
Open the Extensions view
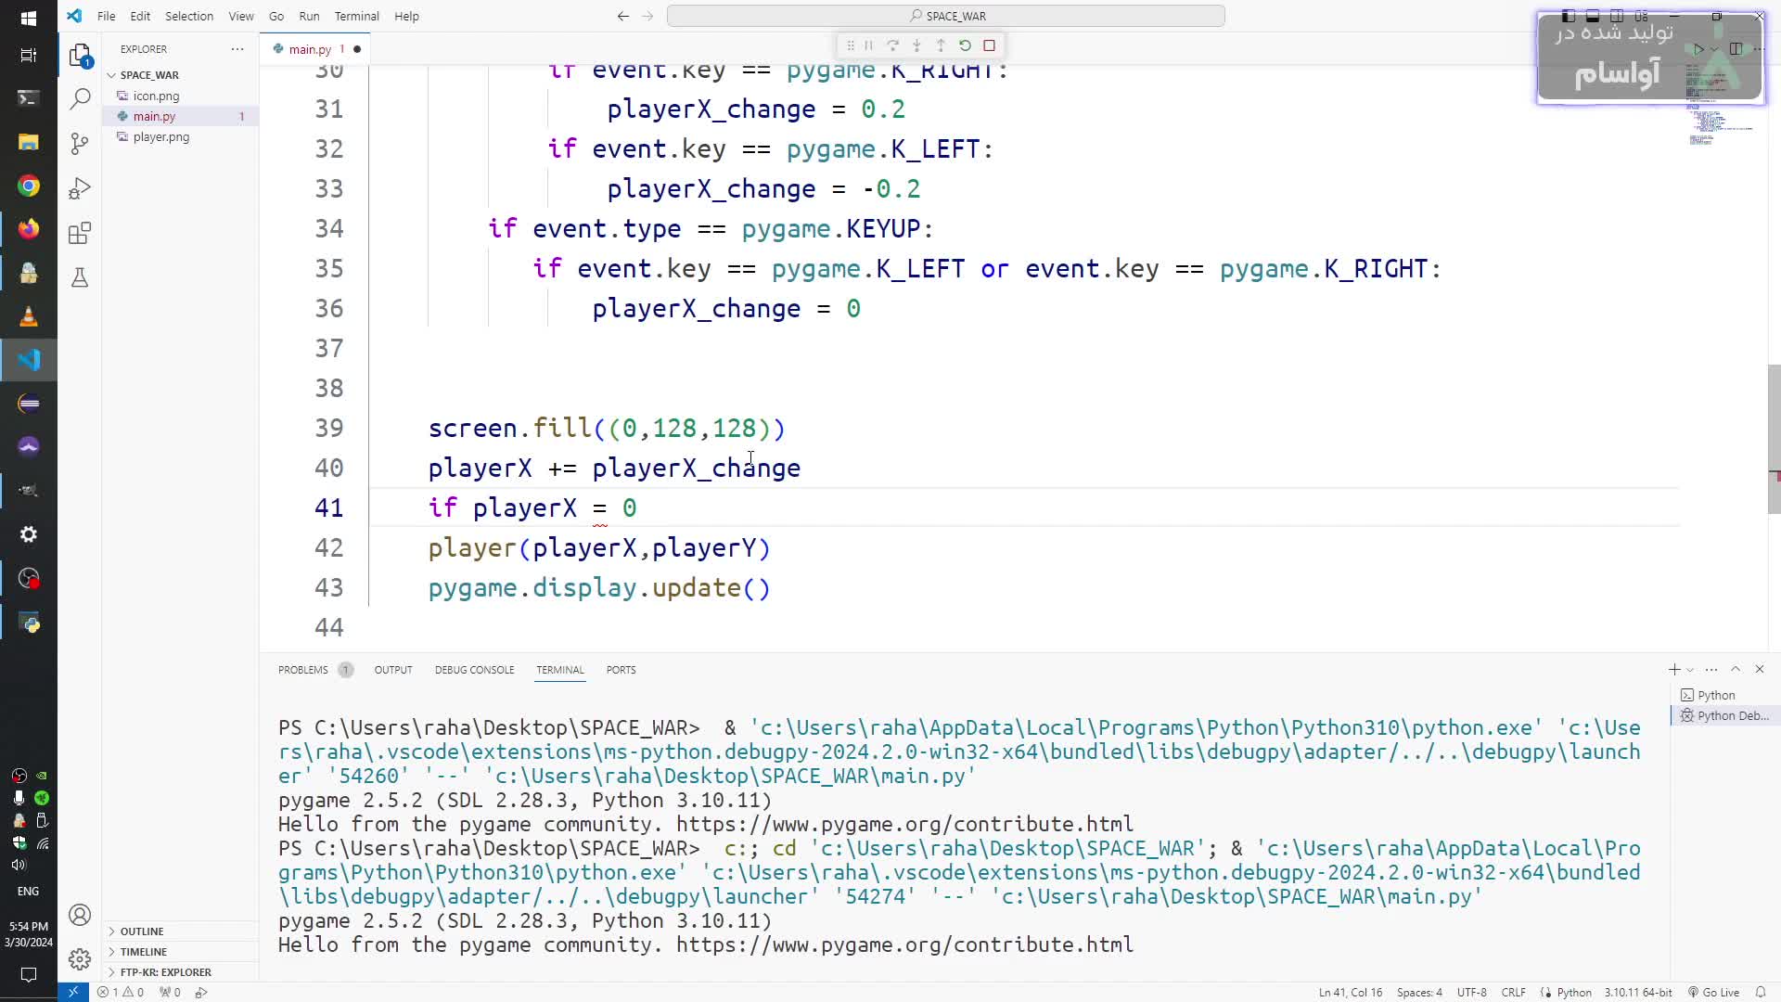(80, 233)
